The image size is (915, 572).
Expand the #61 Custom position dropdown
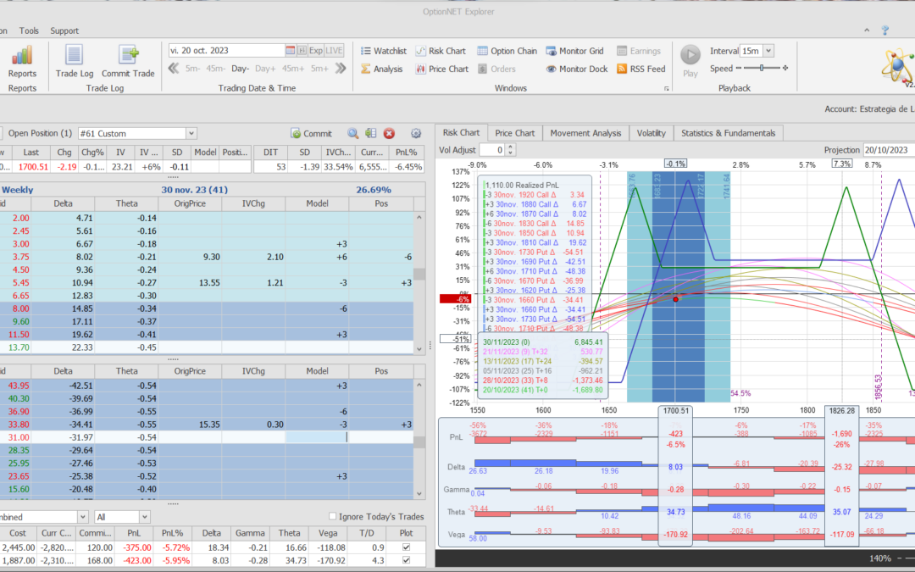click(x=191, y=133)
